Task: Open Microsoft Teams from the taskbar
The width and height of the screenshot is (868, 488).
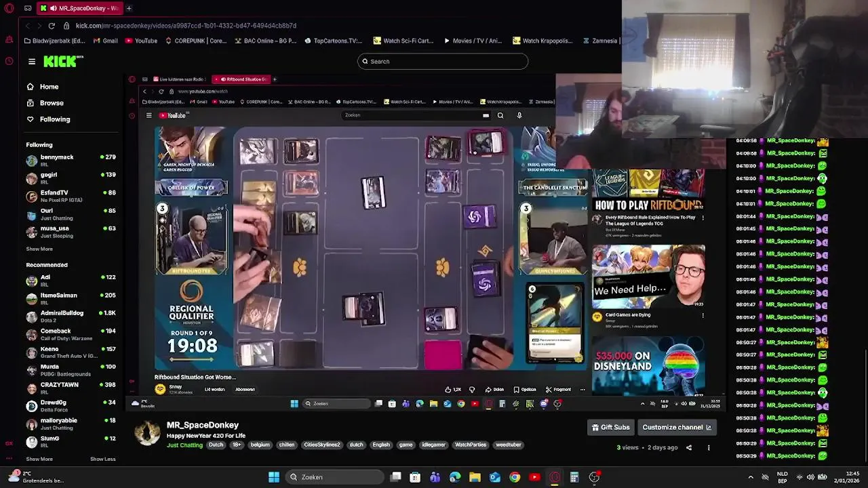Action: point(435,477)
